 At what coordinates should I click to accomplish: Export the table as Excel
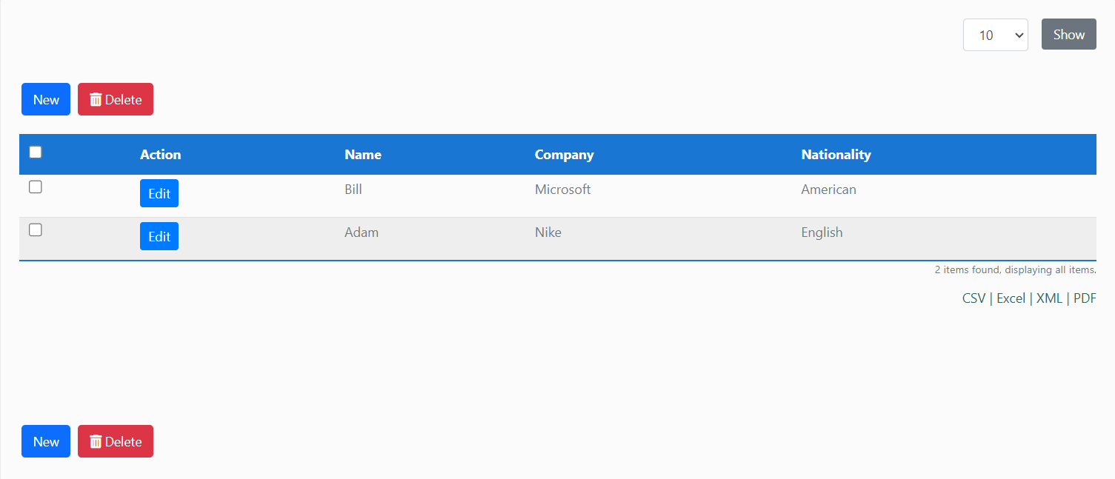[x=1011, y=298]
